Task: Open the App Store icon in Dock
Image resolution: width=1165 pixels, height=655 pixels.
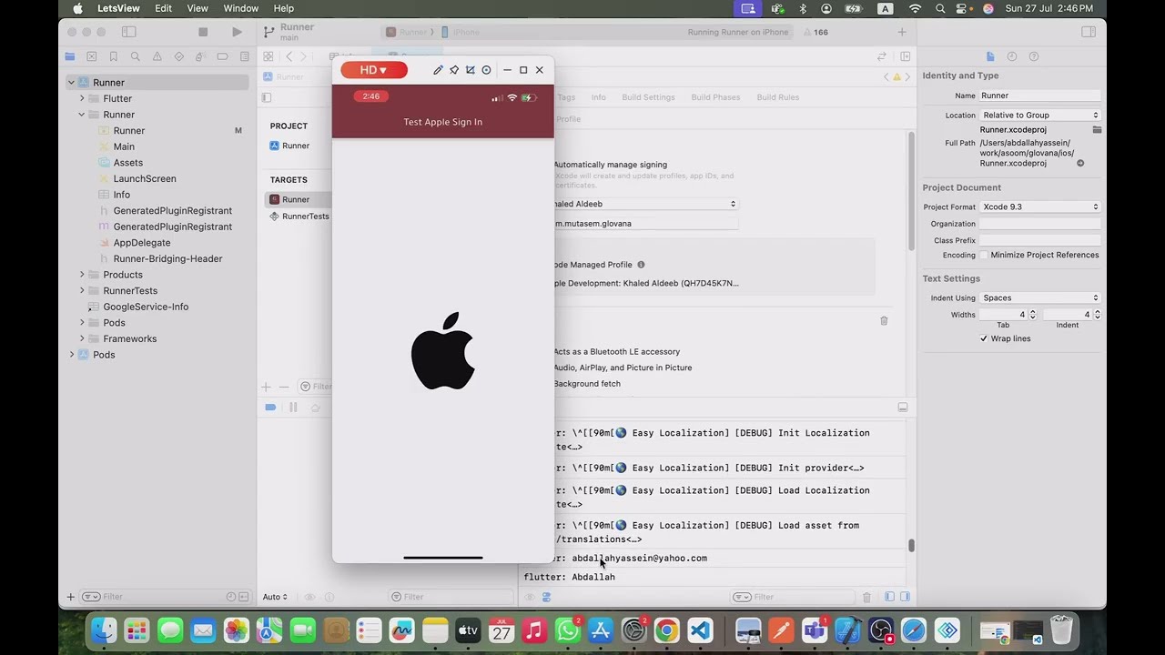Action: pos(601,630)
